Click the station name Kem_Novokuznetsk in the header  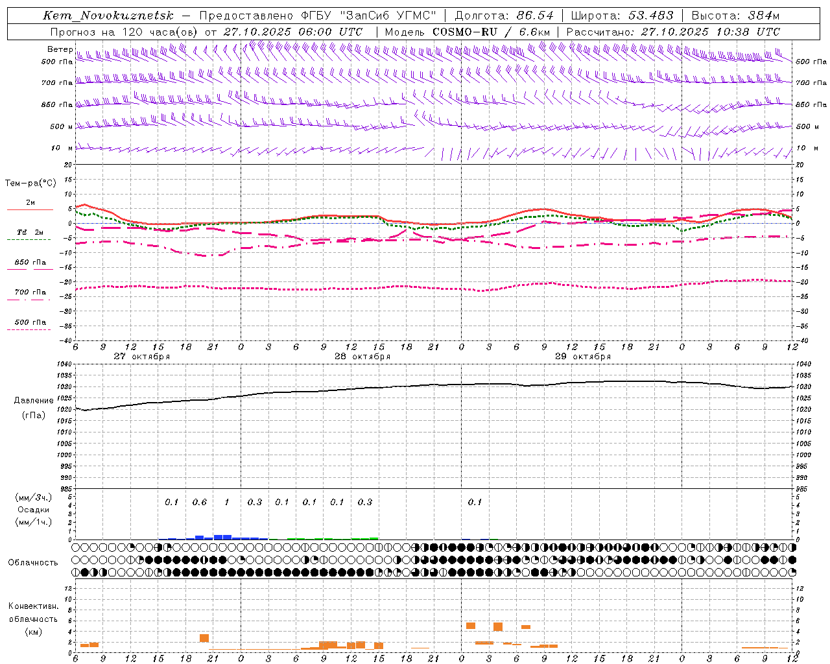(108, 16)
